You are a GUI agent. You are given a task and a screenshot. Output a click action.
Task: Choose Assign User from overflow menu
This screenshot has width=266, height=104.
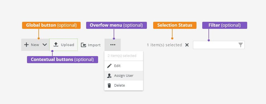click(x=124, y=75)
